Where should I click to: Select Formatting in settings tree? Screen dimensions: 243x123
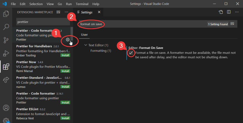(101, 51)
